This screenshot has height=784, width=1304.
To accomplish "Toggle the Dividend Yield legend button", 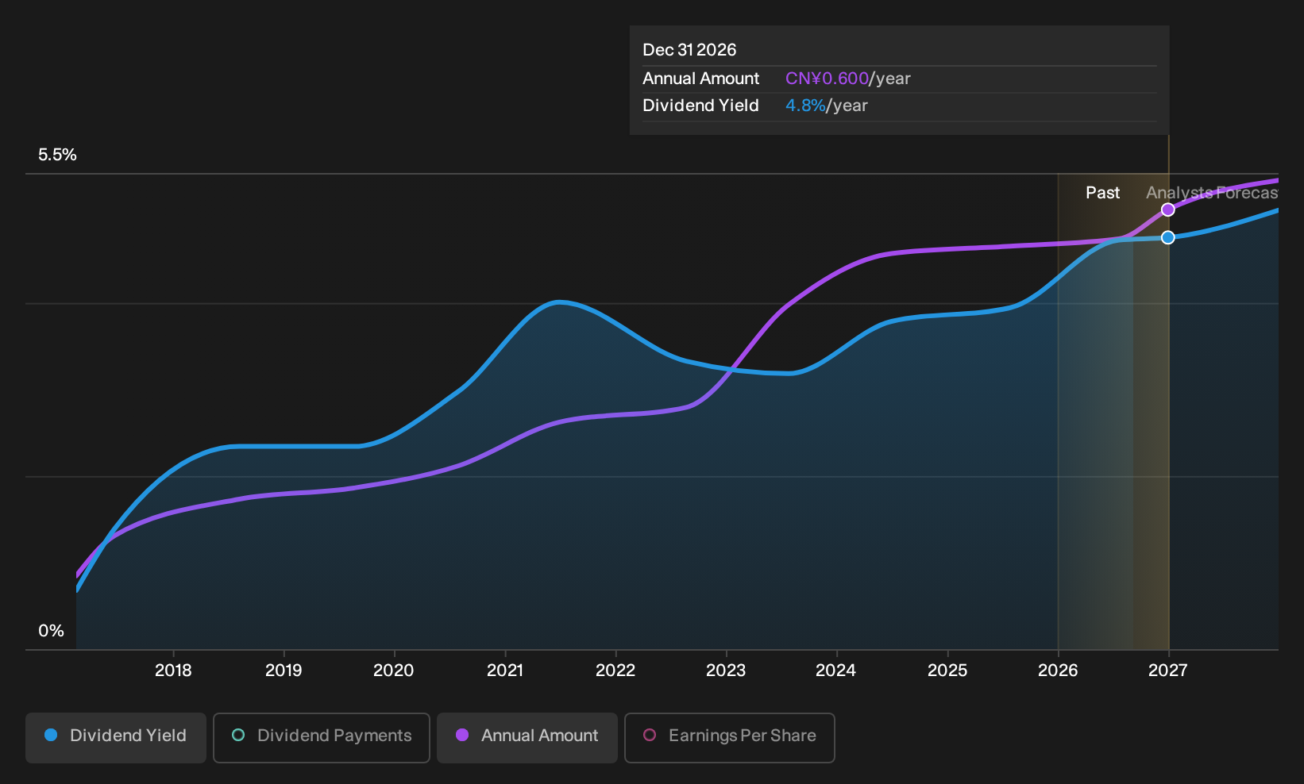I will click(116, 737).
